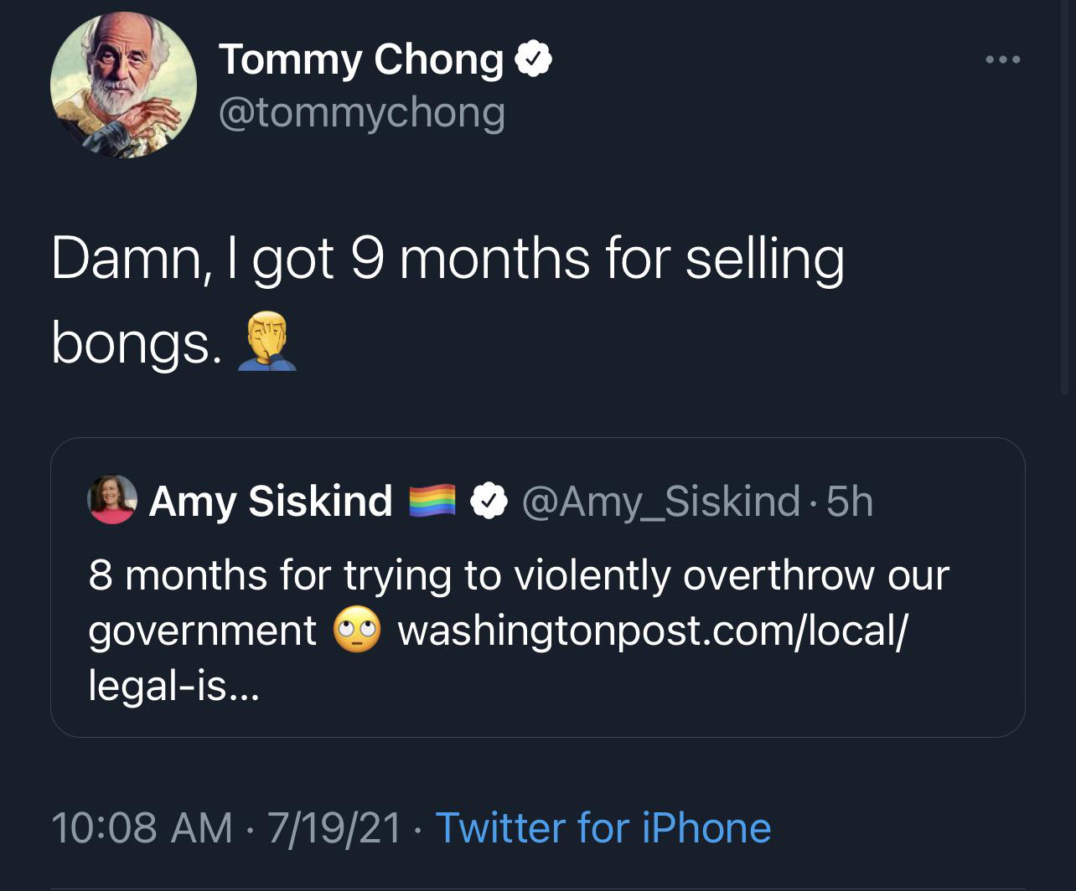Open the quoted tweet about 8 months
This screenshot has width=1076, height=891.
coord(518,575)
